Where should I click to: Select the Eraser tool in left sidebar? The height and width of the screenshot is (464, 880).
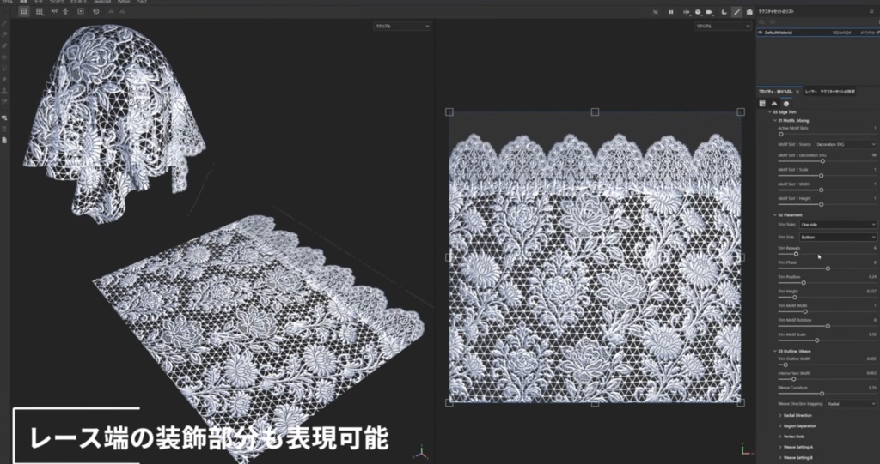pyautogui.click(x=4, y=35)
